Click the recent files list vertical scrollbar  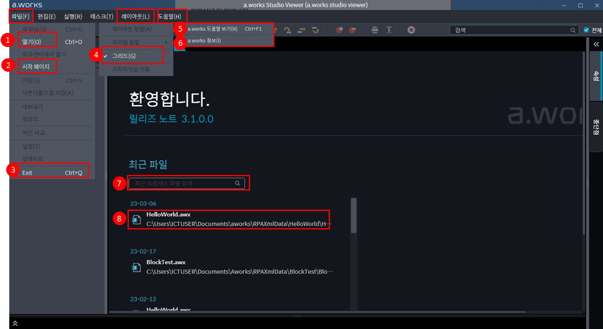pos(354,215)
